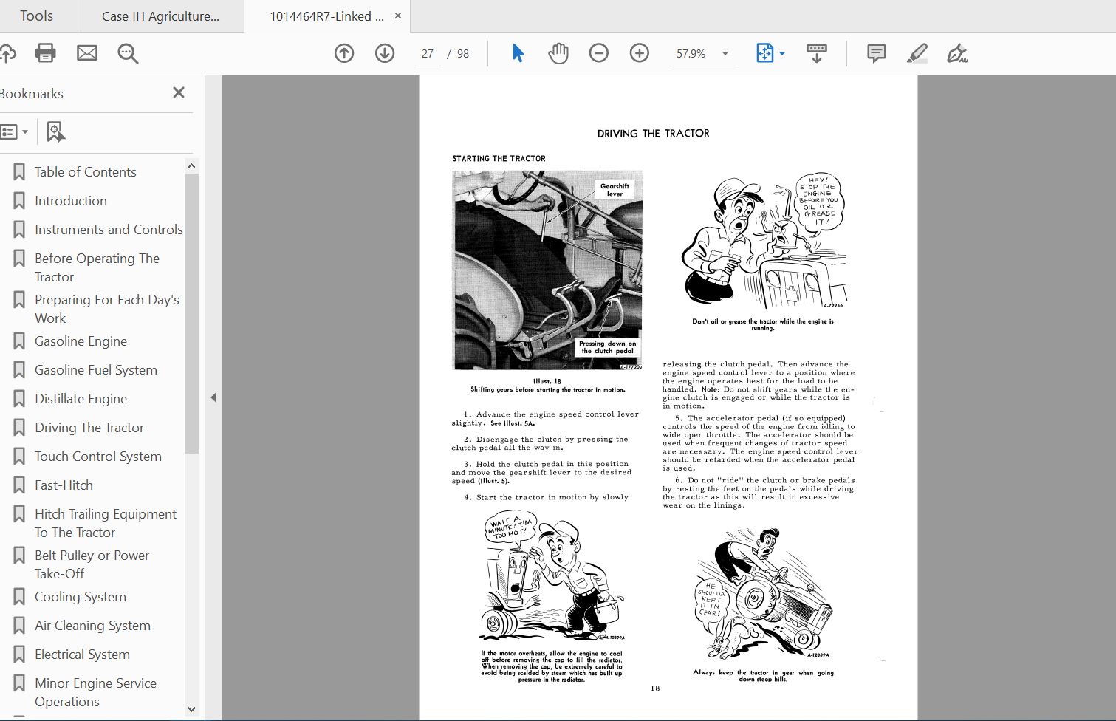This screenshot has width=1116, height=721.
Task: Open the Gasoline Engine bookmark
Action: coord(81,341)
